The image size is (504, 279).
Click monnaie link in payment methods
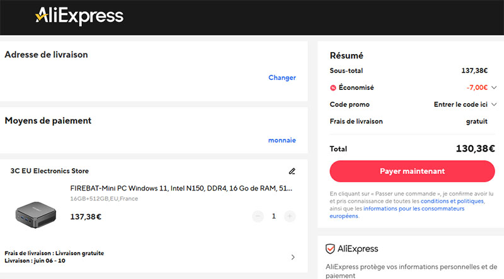click(x=282, y=140)
